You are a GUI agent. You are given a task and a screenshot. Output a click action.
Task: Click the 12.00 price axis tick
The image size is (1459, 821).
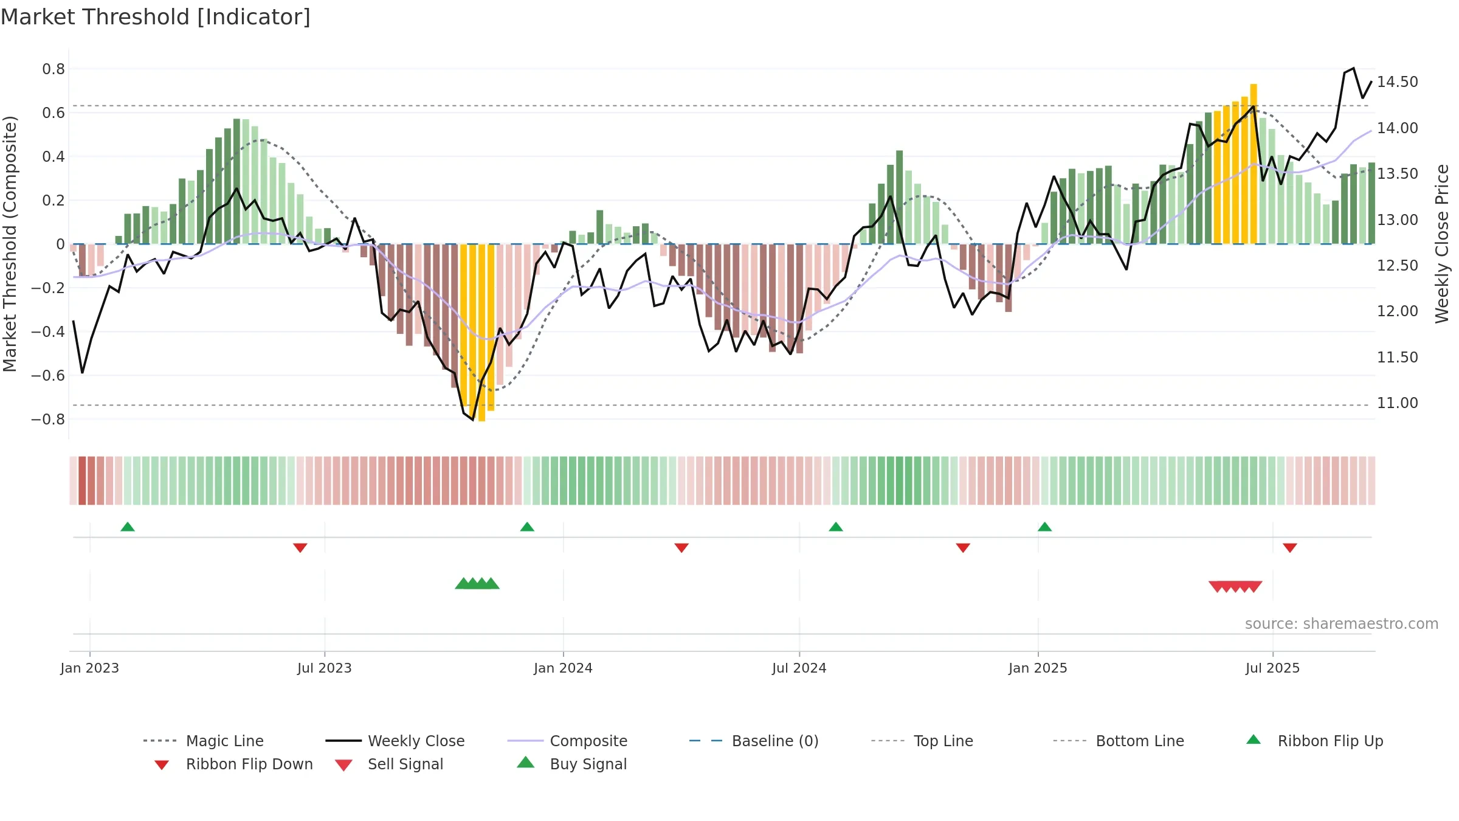[x=1398, y=311]
